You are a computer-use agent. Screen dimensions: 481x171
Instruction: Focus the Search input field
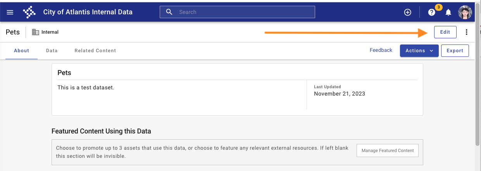coord(237,12)
